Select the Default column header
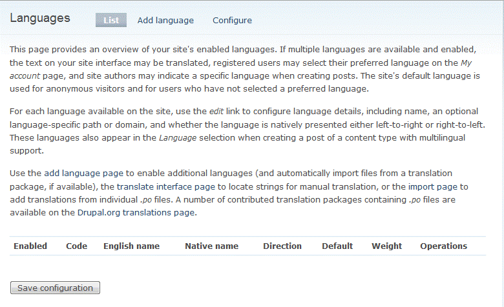The image size is (504, 307). (x=337, y=246)
